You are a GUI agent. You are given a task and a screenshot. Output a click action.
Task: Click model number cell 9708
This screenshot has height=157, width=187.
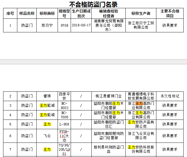click(64, 26)
